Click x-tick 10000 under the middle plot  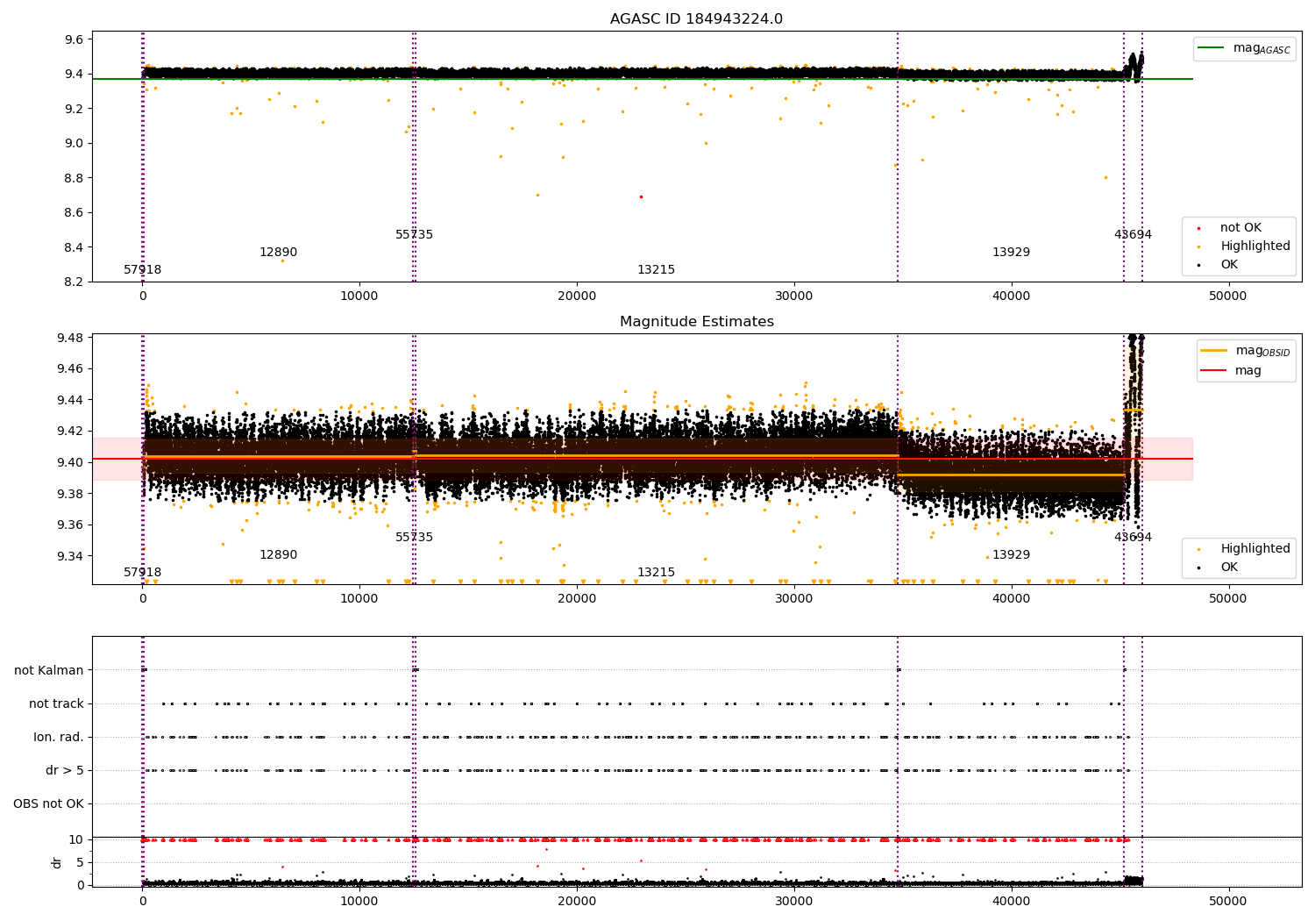359,599
